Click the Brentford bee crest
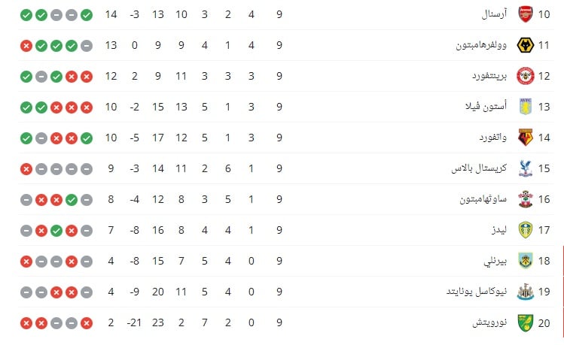564x345 pixels. coord(525,76)
